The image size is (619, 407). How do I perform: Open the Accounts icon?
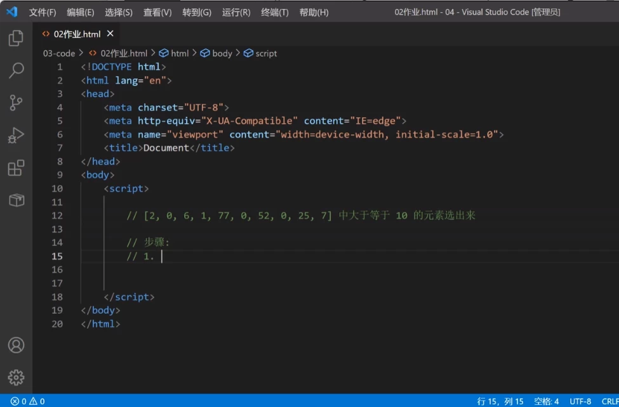[16, 345]
